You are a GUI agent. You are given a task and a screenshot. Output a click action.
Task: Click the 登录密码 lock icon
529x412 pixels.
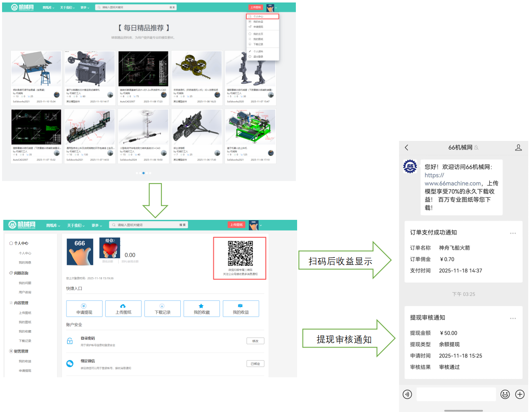tap(70, 341)
